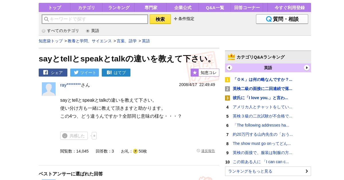Go to previous ranking category arrow
344x180 pixels.
click(229, 68)
